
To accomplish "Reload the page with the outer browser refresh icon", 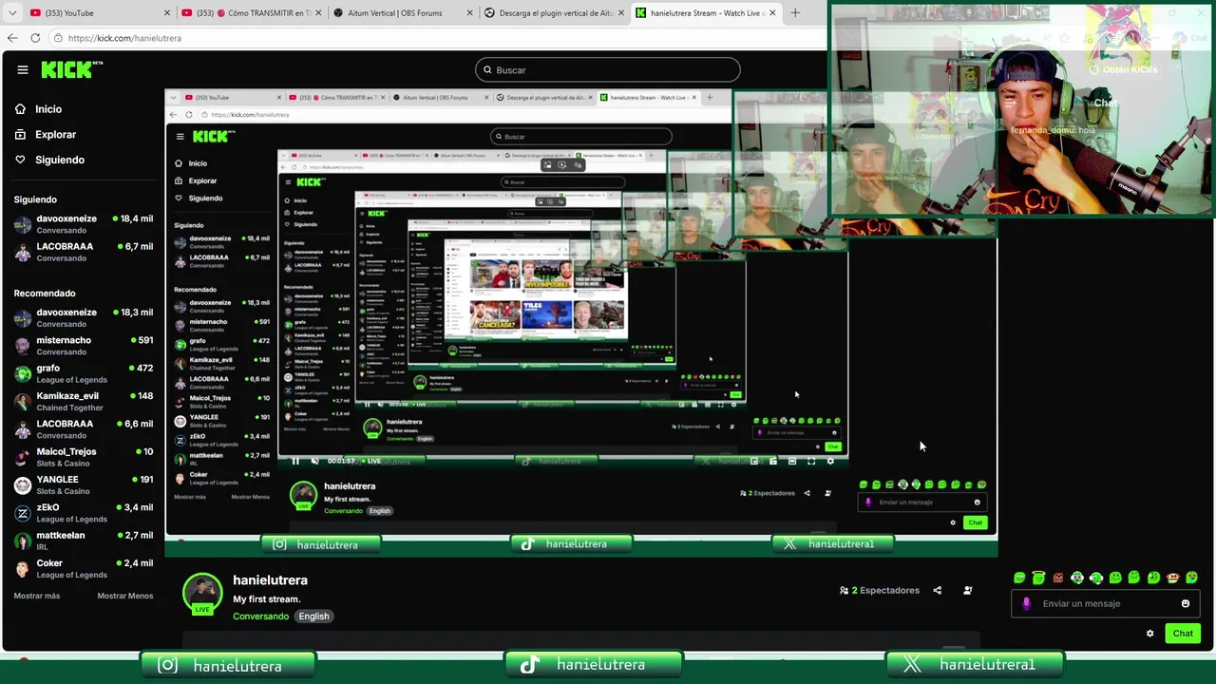I will click(x=35, y=38).
